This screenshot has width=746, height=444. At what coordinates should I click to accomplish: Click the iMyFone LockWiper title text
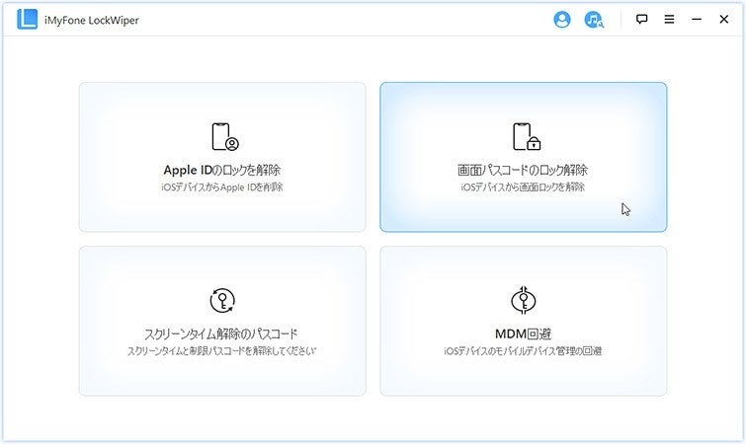coord(92,20)
